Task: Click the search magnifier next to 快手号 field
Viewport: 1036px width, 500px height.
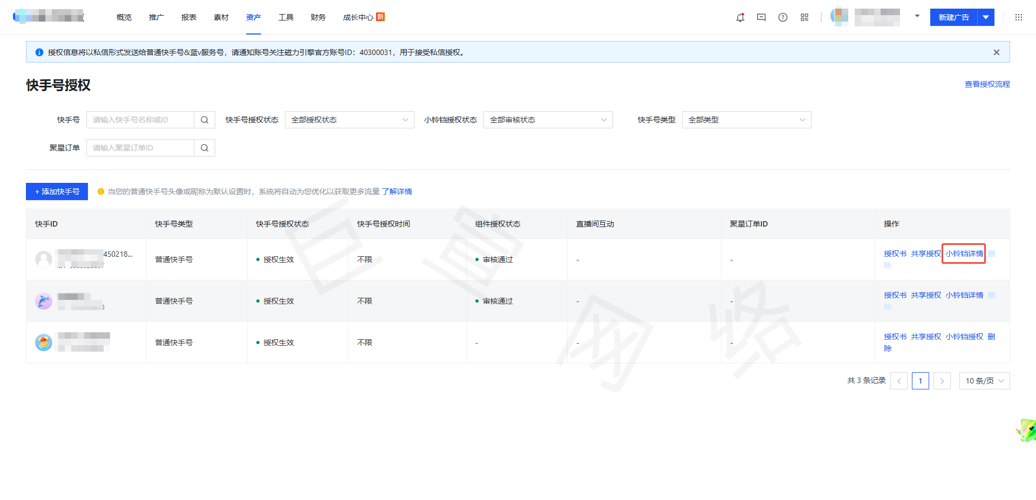Action: tap(204, 120)
